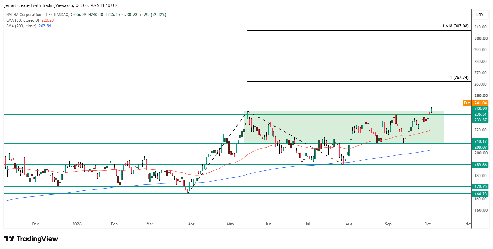Select the EMA (50, close, 0) indicator label
Image resolution: width=493 pixels, height=249 pixels.
click(23, 20)
